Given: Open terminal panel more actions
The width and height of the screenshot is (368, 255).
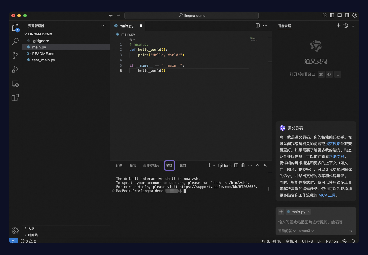Looking at the screenshot, I should point(250,165).
